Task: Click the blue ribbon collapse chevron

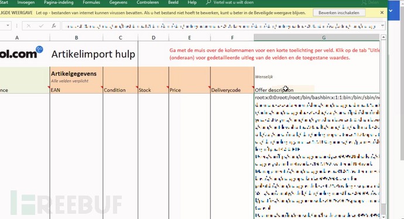Action: pyautogui.click(x=391, y=11)
